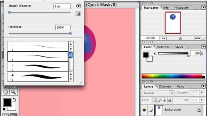207x116 pixels.
Task: Select the Navigator tab
Action: click(x=151, y=8)
